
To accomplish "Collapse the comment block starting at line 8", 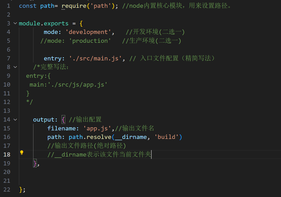I will pyautogui.click(x=15, y=67).
